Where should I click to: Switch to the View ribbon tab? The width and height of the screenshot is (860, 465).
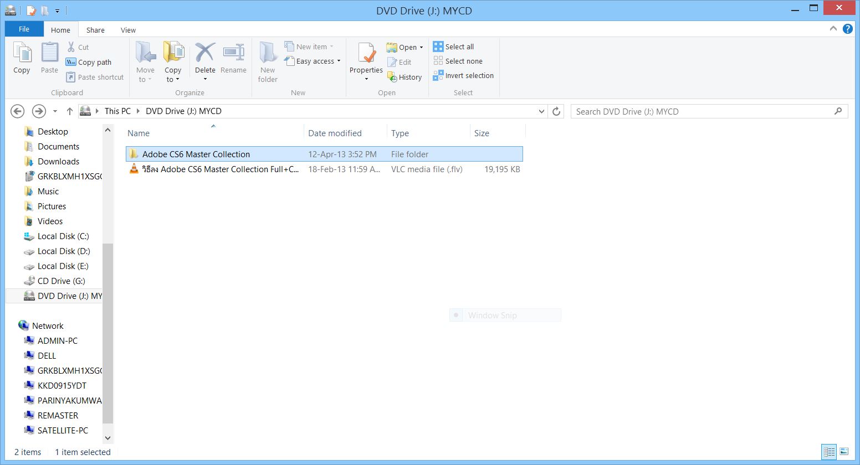[128, 30]
